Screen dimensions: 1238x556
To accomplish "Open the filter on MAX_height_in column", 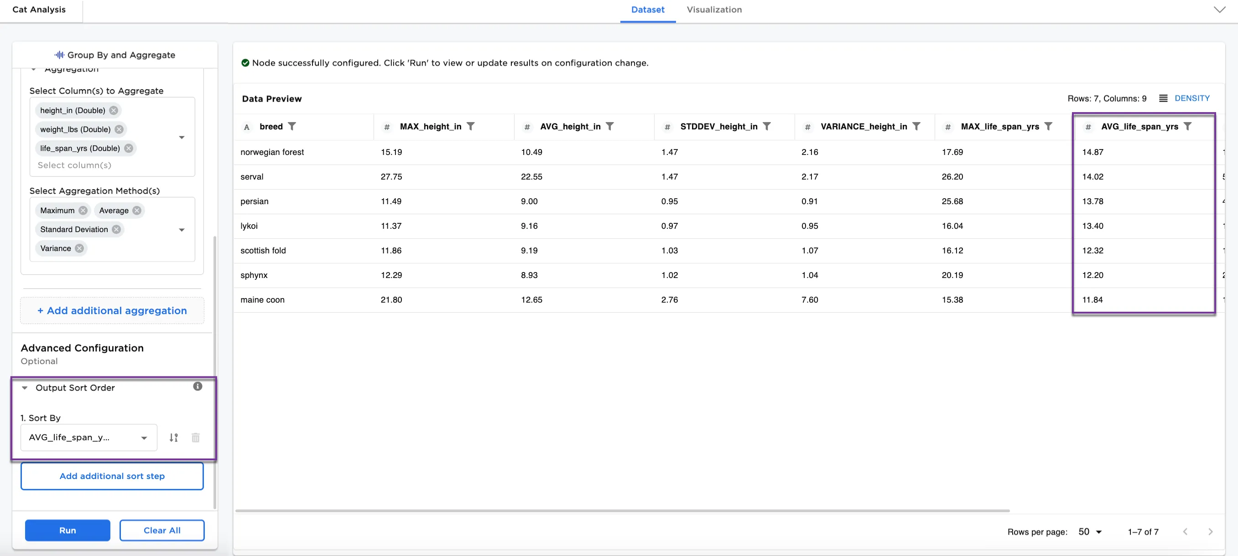I will (471, 126).
